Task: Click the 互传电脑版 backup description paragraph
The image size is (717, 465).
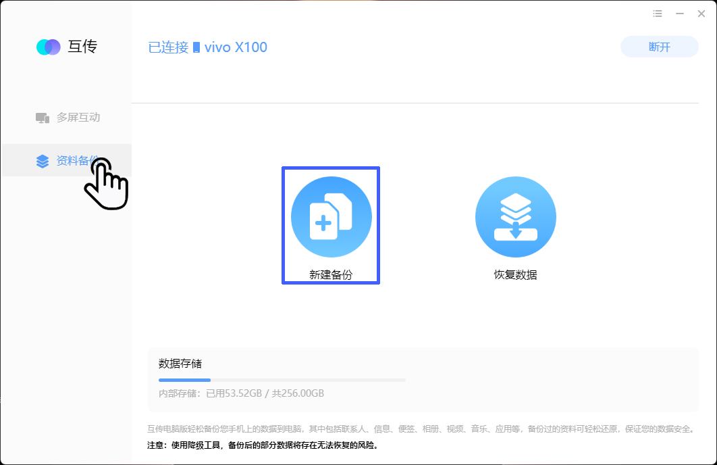Action: tap(422, 429)
